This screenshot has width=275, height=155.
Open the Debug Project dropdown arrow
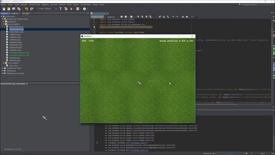80,9
